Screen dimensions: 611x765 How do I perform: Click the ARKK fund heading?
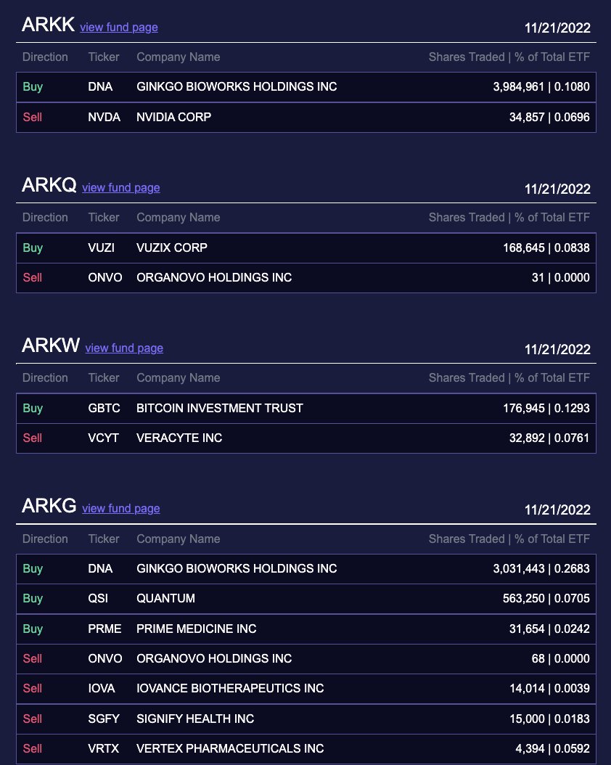49,25
